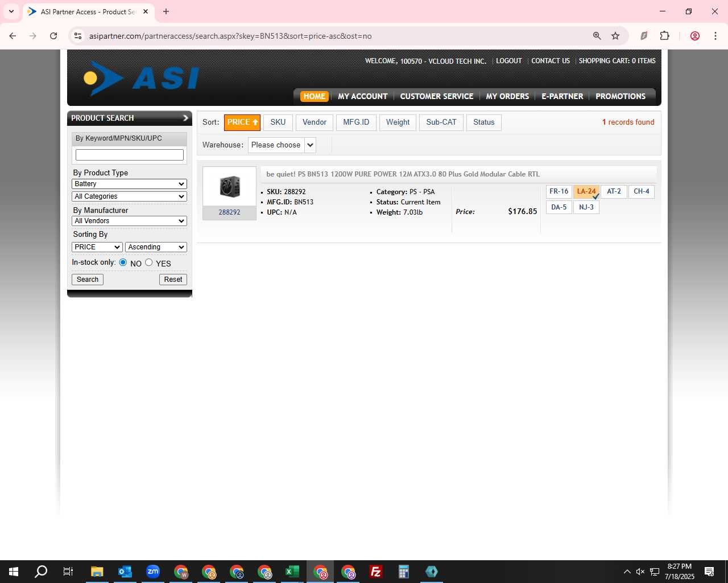Sort results by MFG.ID
This screenshot has height=583, width=728.
(x=356, y=122)
